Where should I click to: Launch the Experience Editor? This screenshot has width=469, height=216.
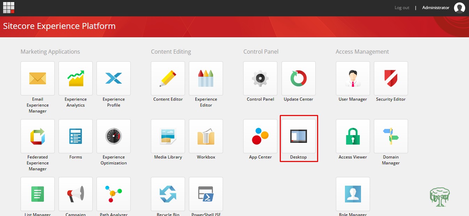coord(206,78)
